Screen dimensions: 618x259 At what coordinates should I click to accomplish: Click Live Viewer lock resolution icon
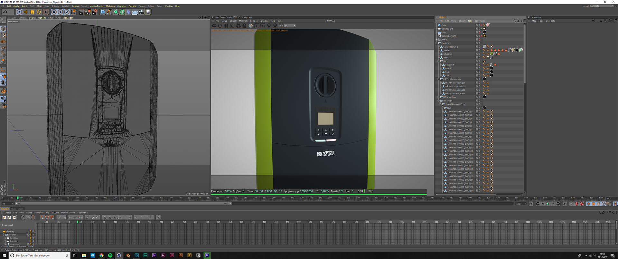(x=244, y=26)
